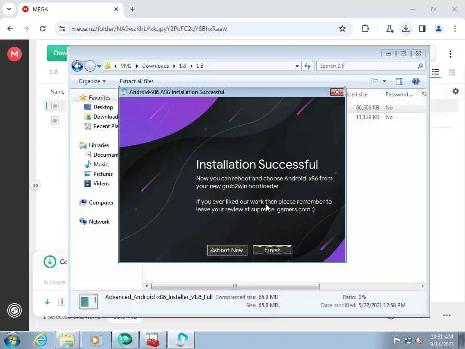Click the taskbar clock
Image resolution: width=465 pixels, height=349 pixels.
(442, 340)
